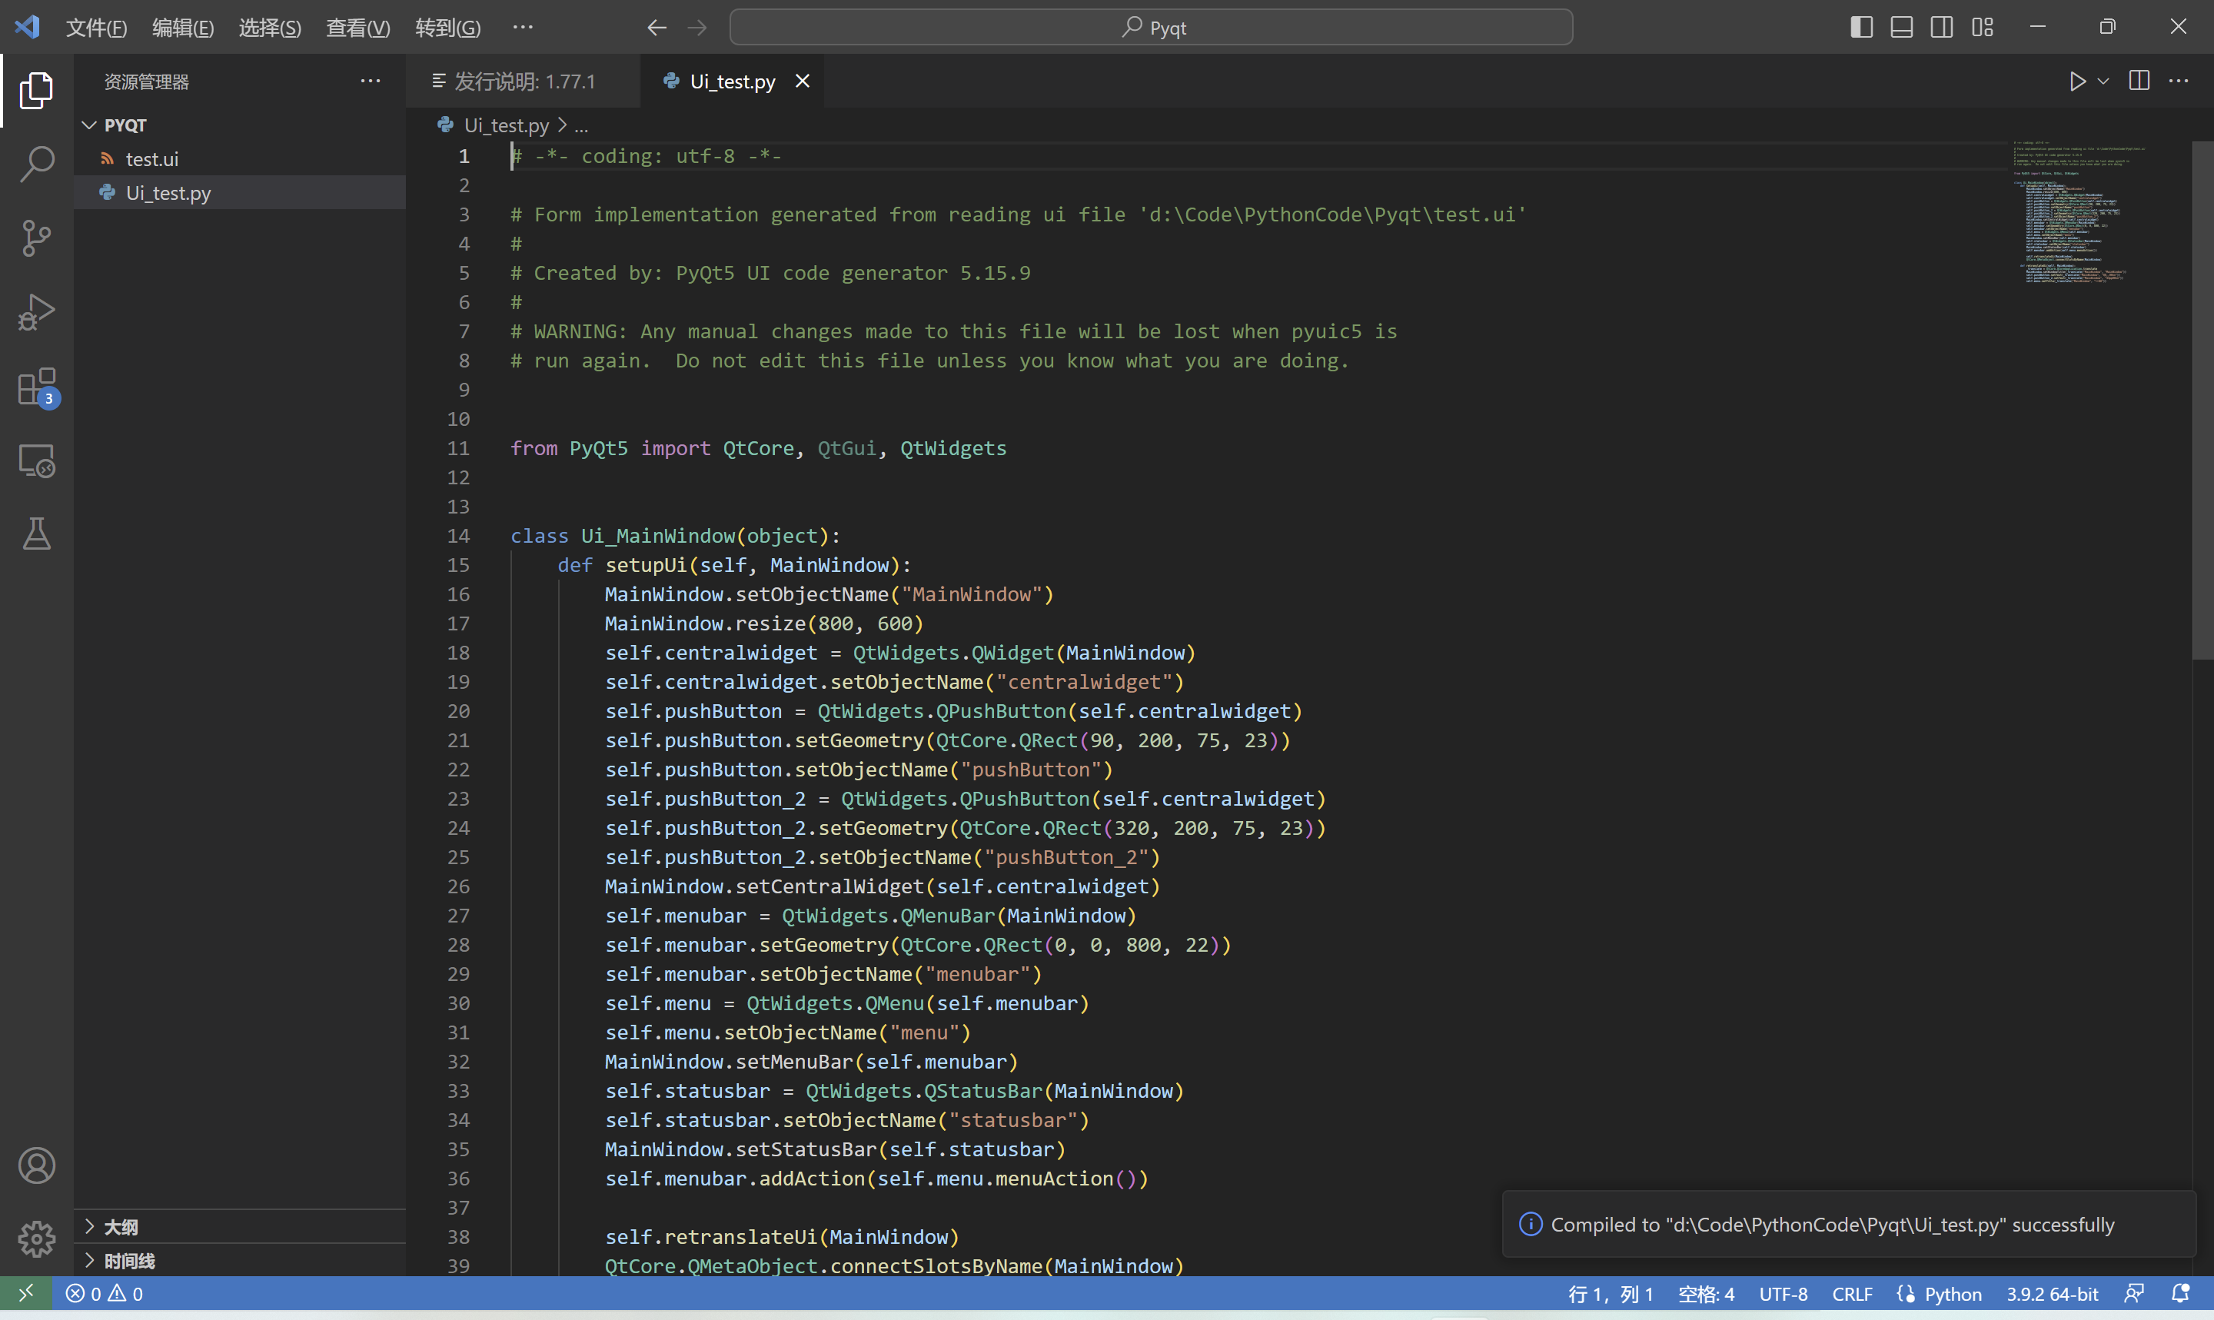2214x1320 pixels.
Task: Split the editor to the right
Action: point(2139,81)
